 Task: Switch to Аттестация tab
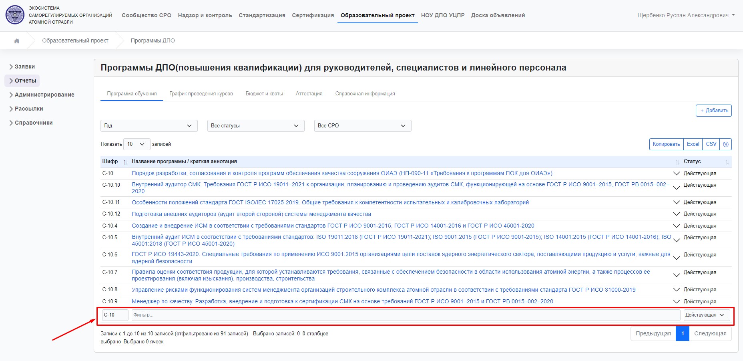[309, 94]
